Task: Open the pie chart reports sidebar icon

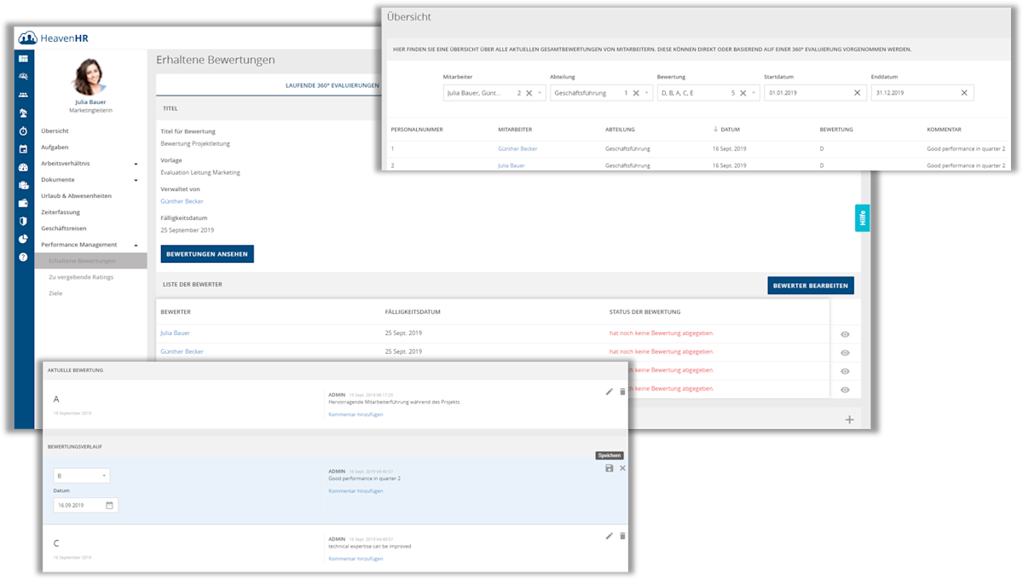Action: (23, 239)
